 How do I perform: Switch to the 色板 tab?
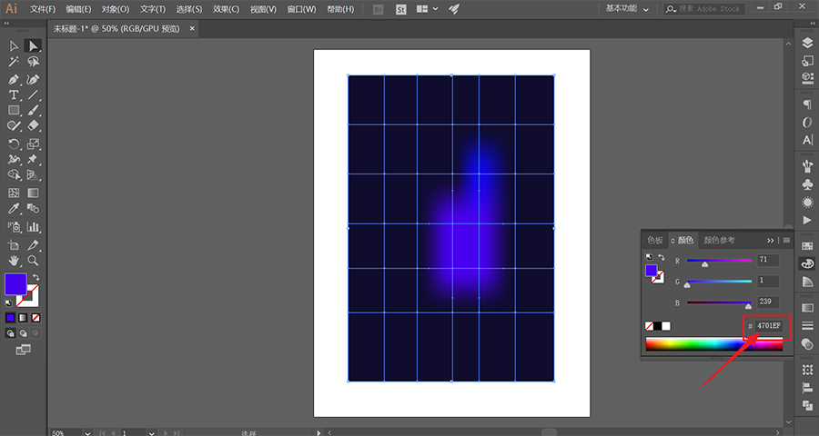tap(655, 240)
